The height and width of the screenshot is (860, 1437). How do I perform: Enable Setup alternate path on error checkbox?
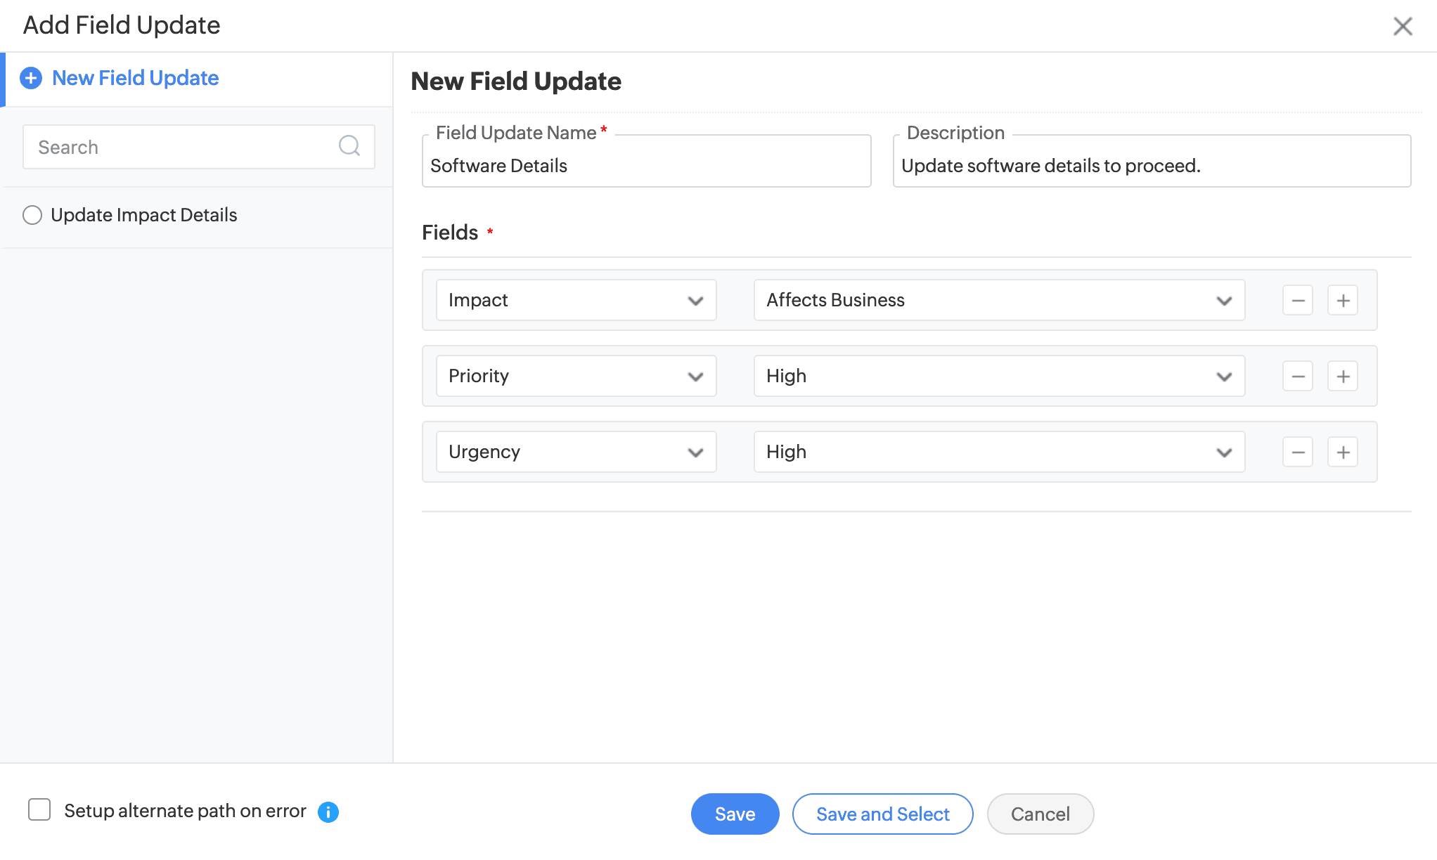pos(39,810)
